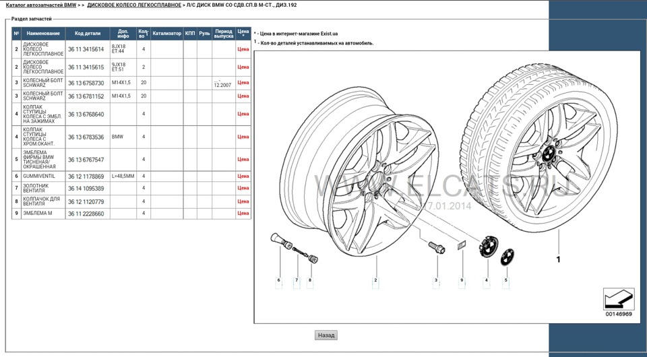Click callout number 1 beside the tire
647x357 pixels.
[558, 259]
